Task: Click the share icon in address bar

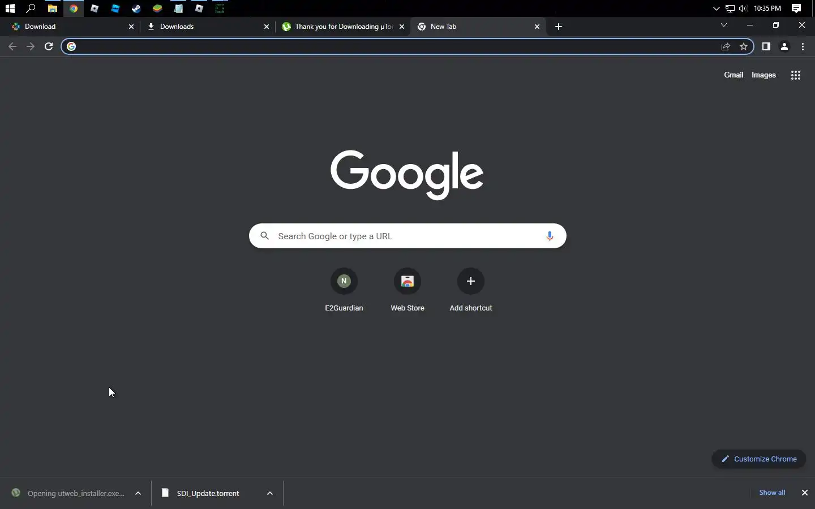Action: coord(726,46)
